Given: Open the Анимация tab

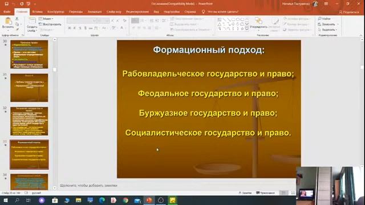Looking at the screenshot, I should pyautogui.click(x=95, y=11).
